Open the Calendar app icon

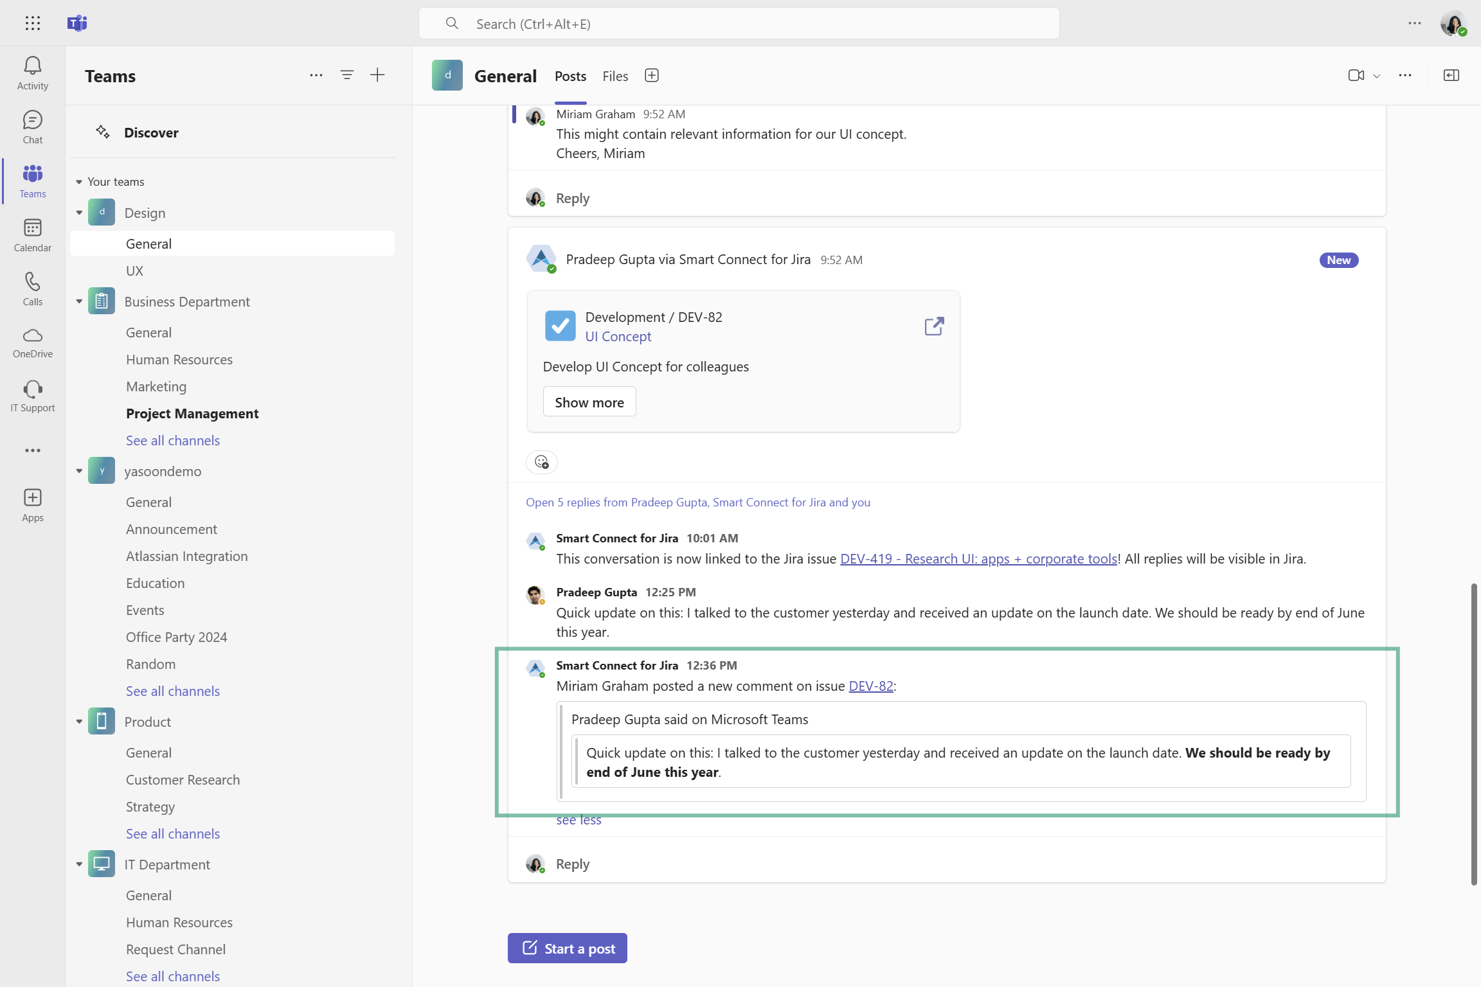[x=32, y=235]
